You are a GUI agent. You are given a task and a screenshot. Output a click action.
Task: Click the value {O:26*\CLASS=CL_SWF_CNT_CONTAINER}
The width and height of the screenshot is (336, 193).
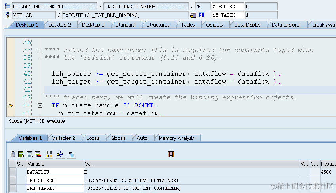tap(132, 180)
